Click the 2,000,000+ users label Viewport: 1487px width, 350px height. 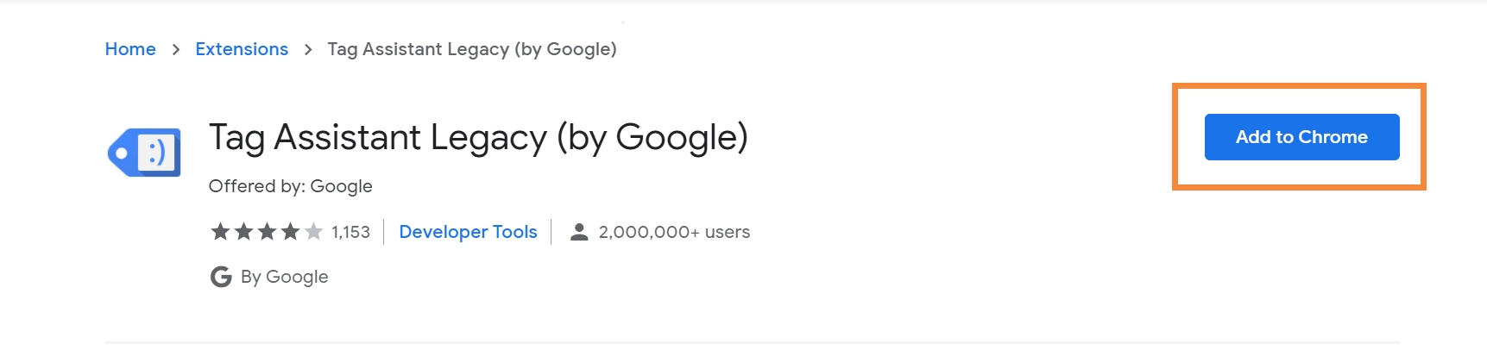(x=674, y=232)
